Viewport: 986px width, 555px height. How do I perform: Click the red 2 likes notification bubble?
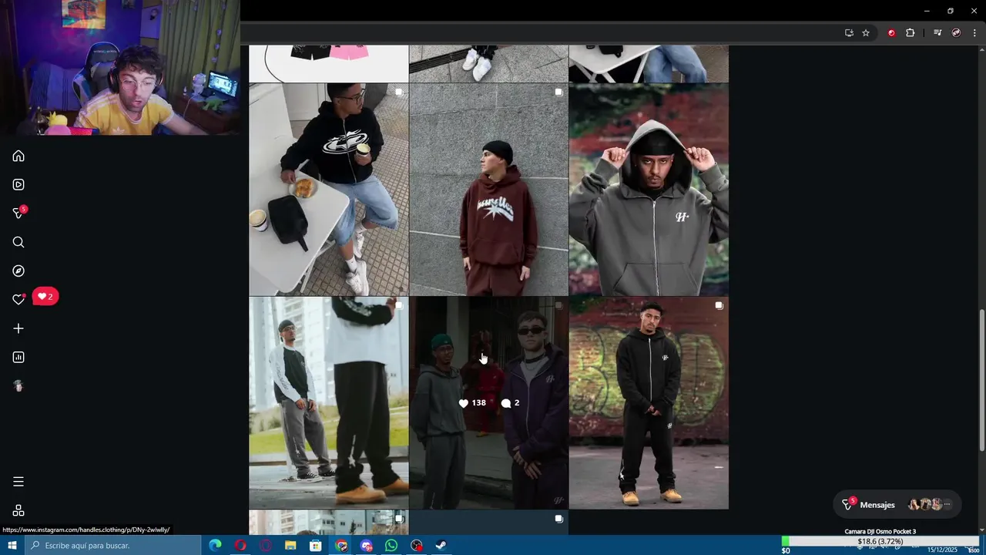point(45,296)
